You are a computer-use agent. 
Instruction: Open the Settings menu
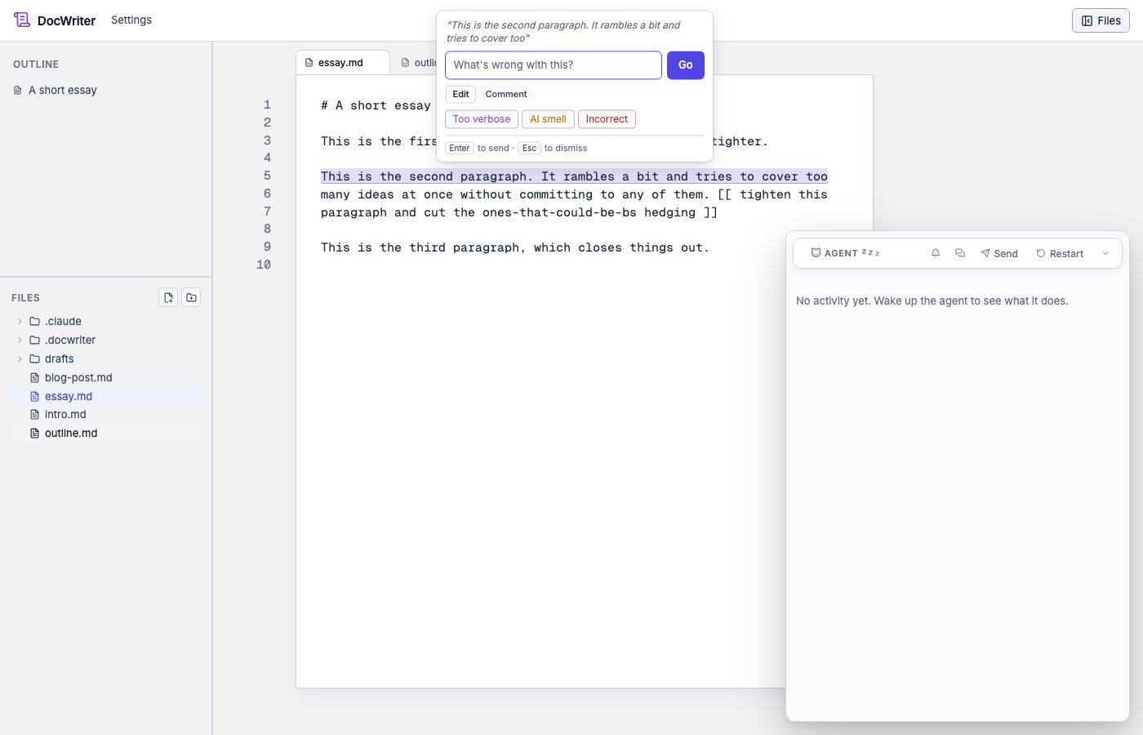tap(131, 20)
